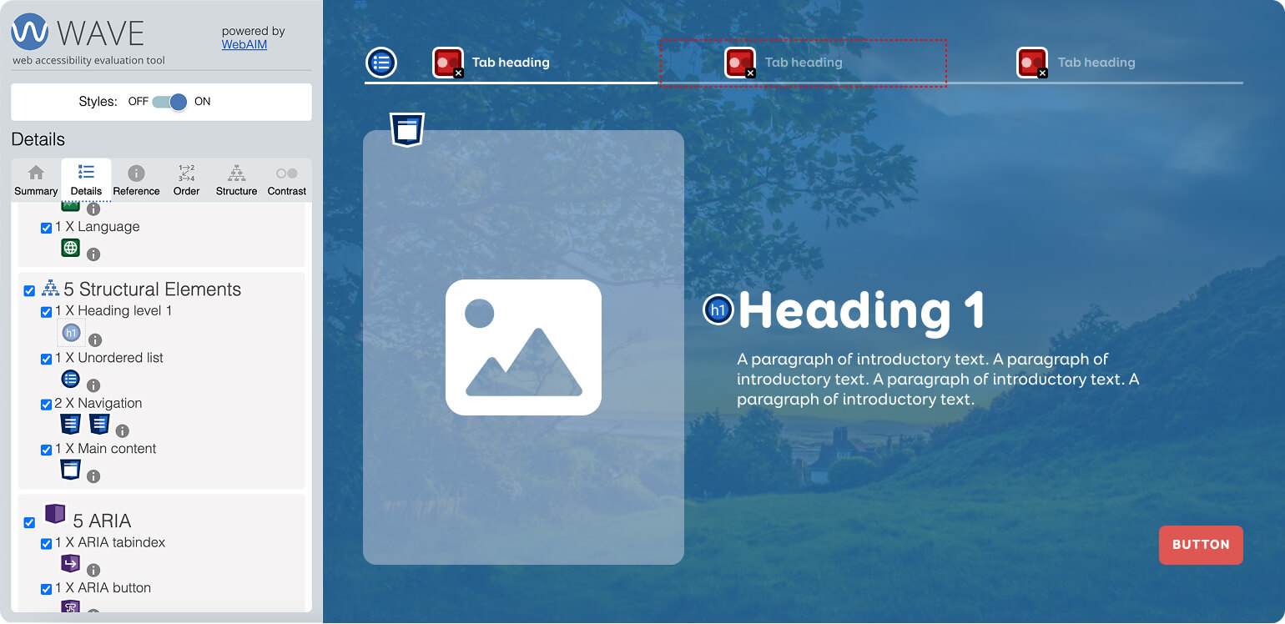Click the Structural Elements hierarchy icon
Image resolution: width=1285 pixels, height=624 pixels.
(50, 289)
